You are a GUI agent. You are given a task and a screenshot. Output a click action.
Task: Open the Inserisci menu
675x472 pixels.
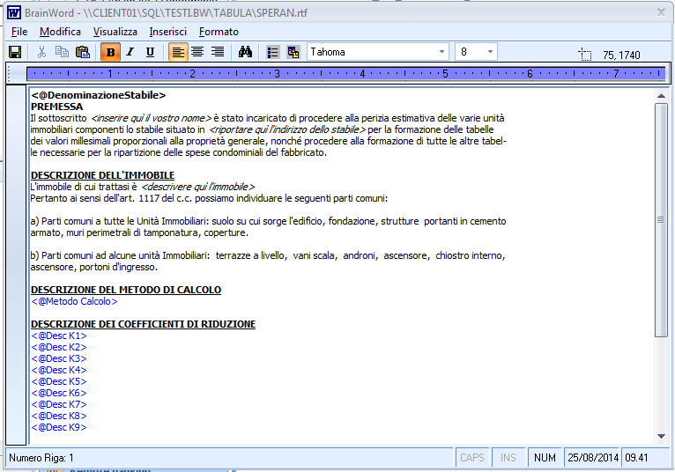click(x=167, y=32)
